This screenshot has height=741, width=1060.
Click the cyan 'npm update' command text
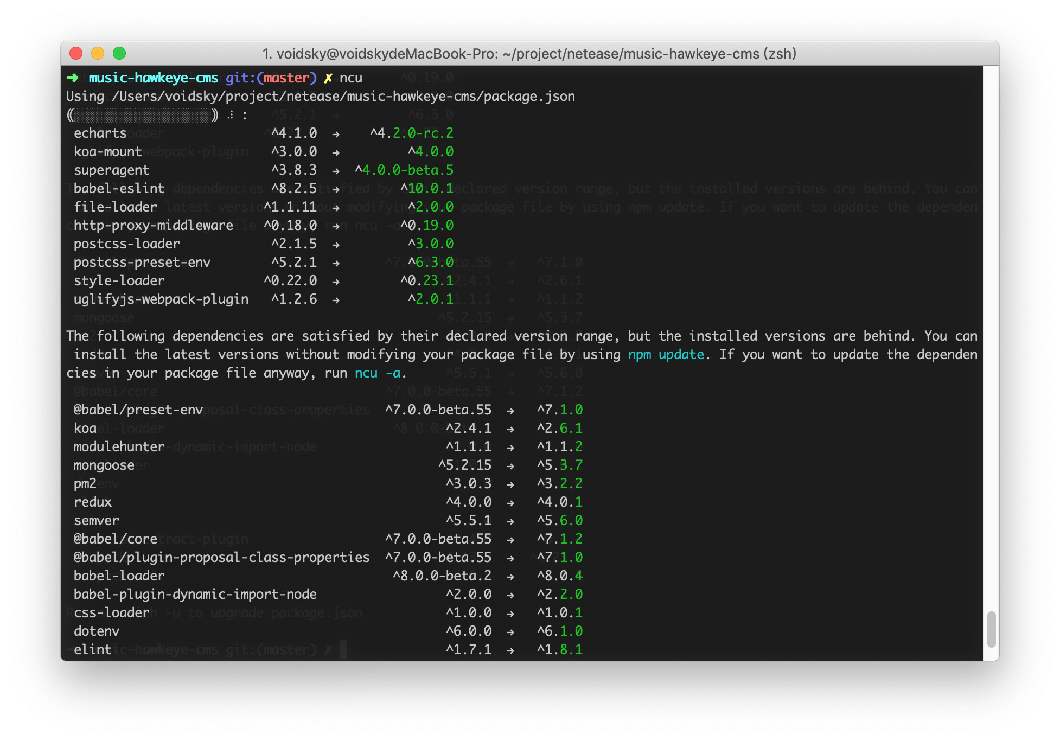[x=666, y=355]
